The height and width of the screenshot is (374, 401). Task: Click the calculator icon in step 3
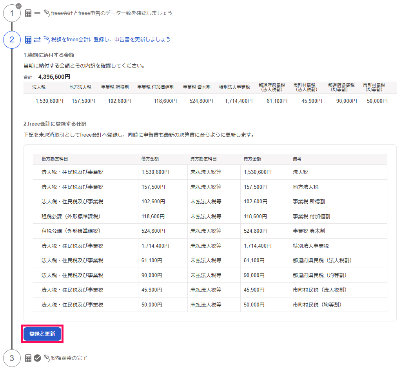[28, 358]
